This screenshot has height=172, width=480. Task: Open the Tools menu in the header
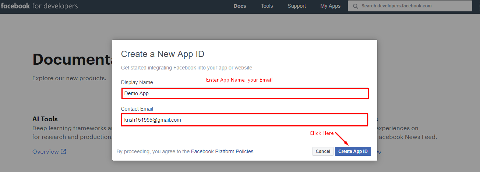[267, 6]
